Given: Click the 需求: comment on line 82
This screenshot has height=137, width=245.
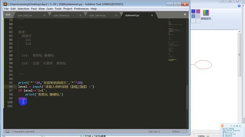Looking at the screenshot, I should click(x=22, y=32).
